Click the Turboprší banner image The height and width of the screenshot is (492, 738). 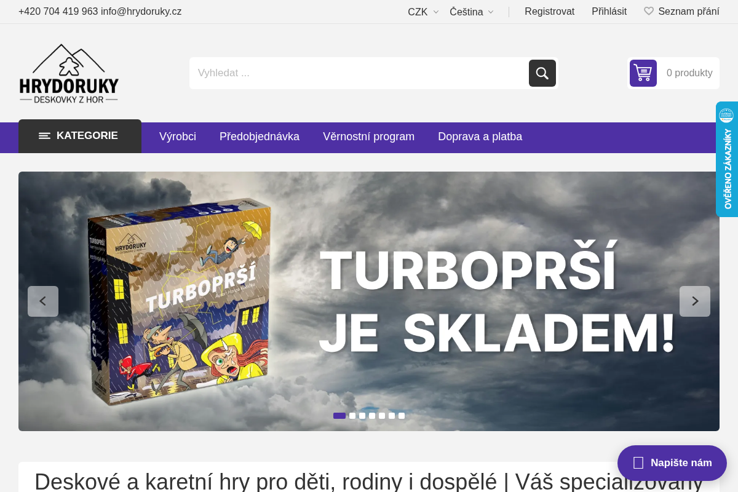[369, 301]
